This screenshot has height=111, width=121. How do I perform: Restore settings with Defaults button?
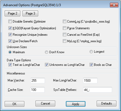106,103
